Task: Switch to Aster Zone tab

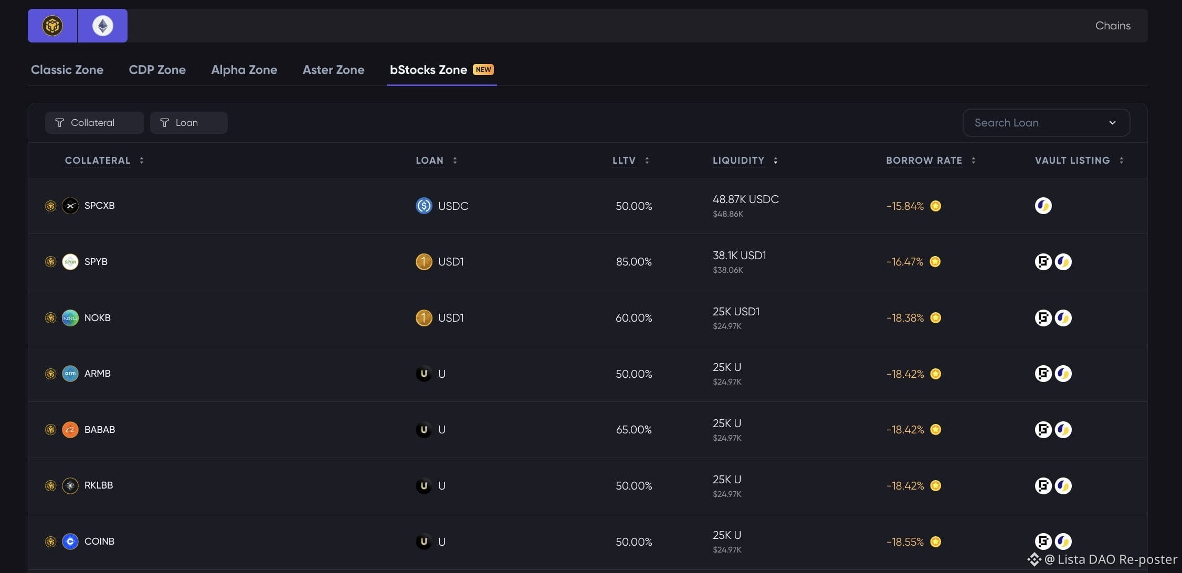Action: pyautogui.click(x=333, y=70)
